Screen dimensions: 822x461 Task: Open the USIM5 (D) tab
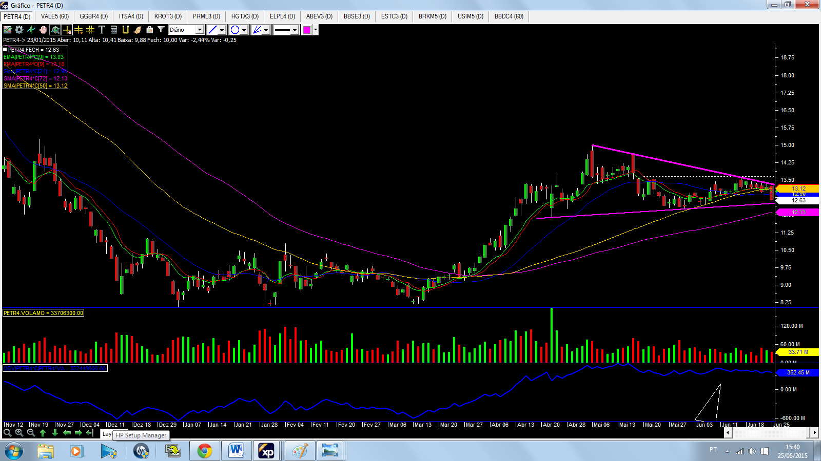coord(471,16)
